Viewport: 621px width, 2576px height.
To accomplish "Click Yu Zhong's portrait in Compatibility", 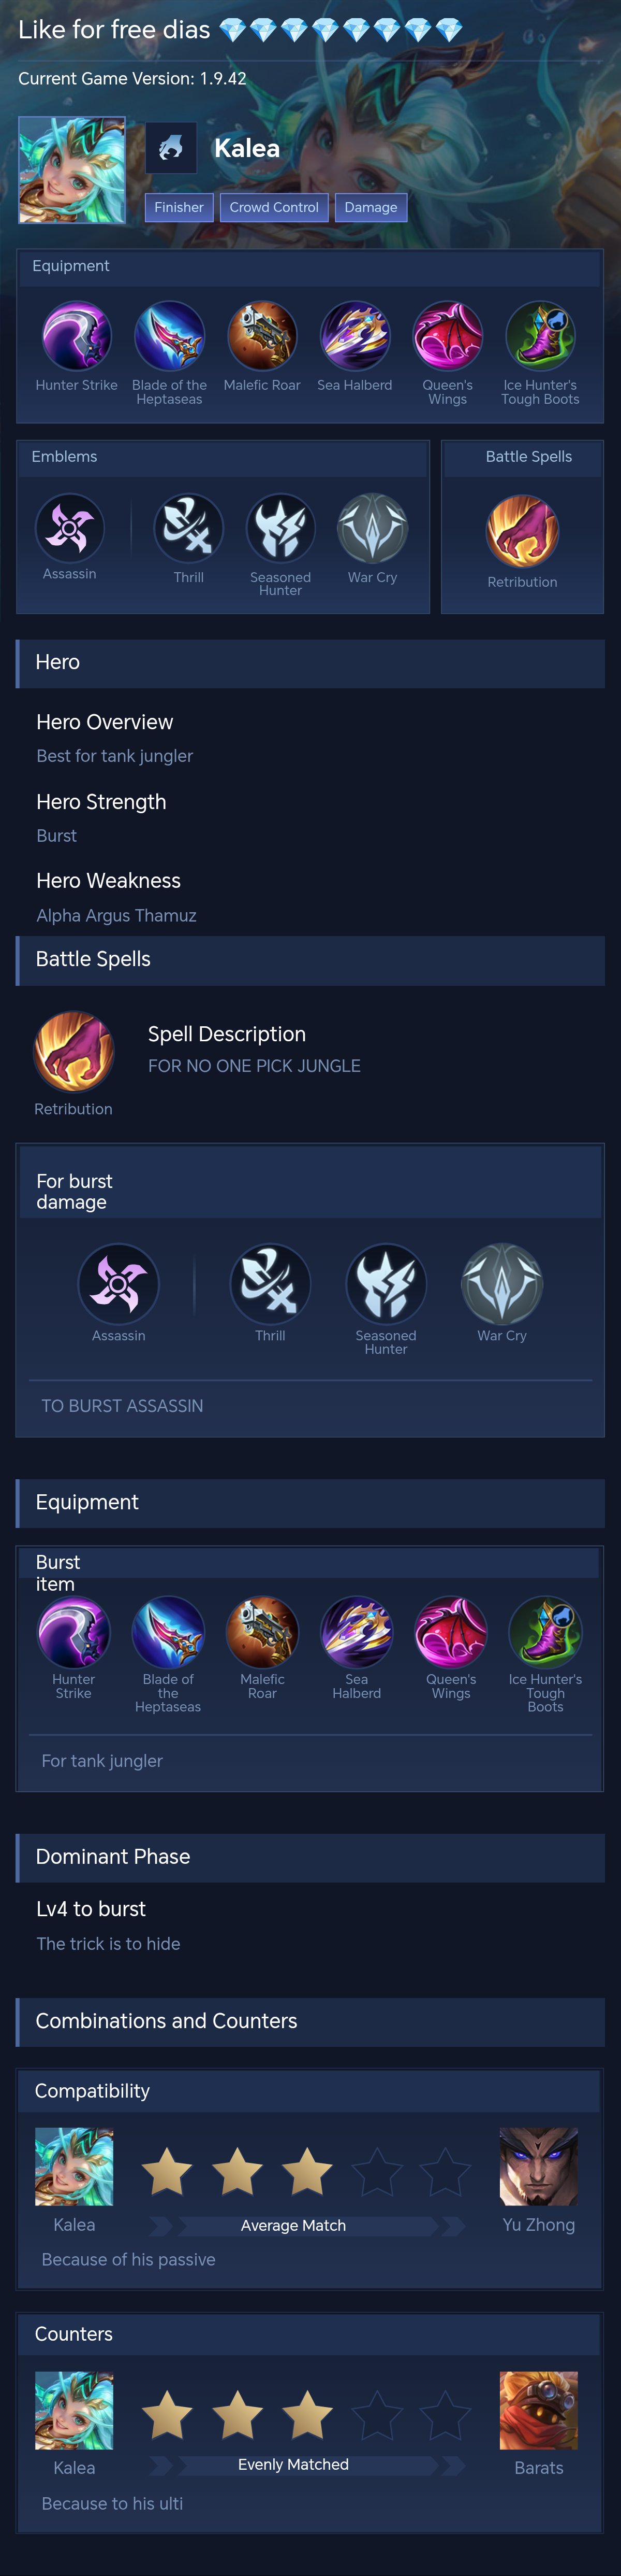I will (x=538, y=2166).
